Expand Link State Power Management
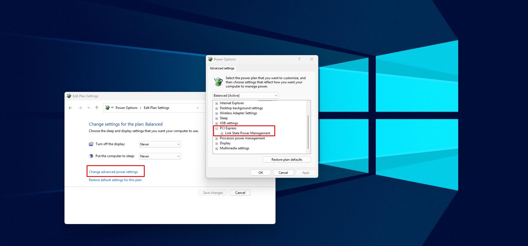The height and width of the screenshot is (246, 528). 222,133
